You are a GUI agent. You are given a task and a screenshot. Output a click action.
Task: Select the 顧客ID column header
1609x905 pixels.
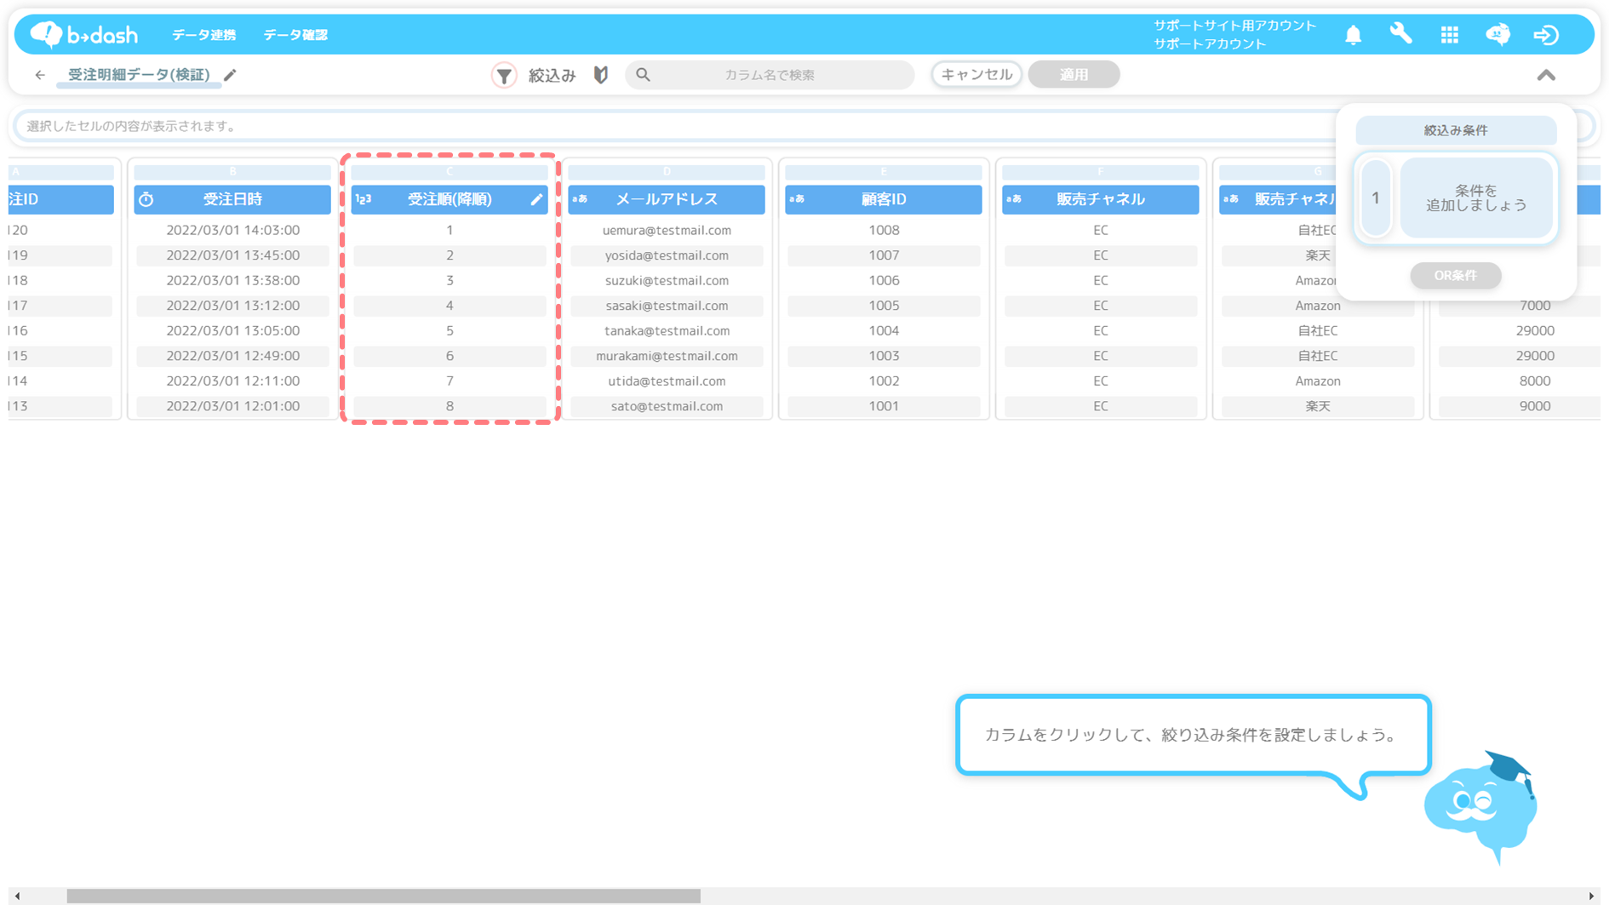click(x=884, y=199)
